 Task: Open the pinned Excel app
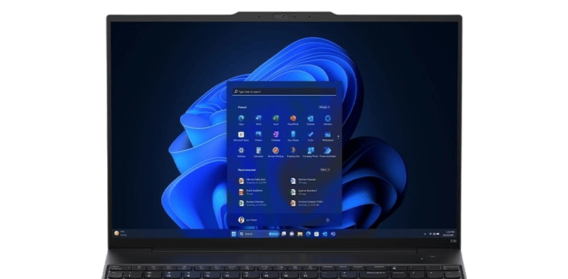(275, 120)
